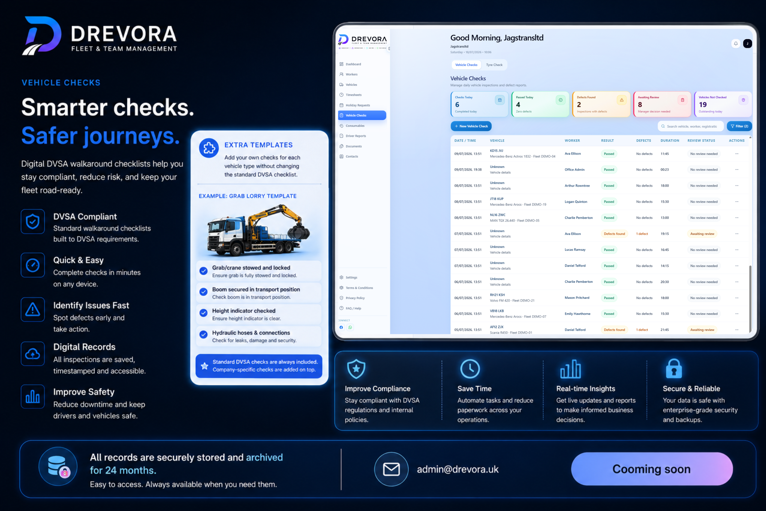The width and height of the screenshot is (766, 511).
Task: Click the Defects Found warning icon
Action: tap(621, 100)
